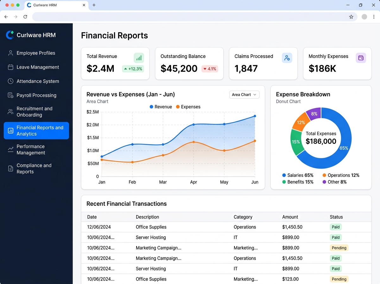
Task: Click the Description column header
Action: (147, 217)
